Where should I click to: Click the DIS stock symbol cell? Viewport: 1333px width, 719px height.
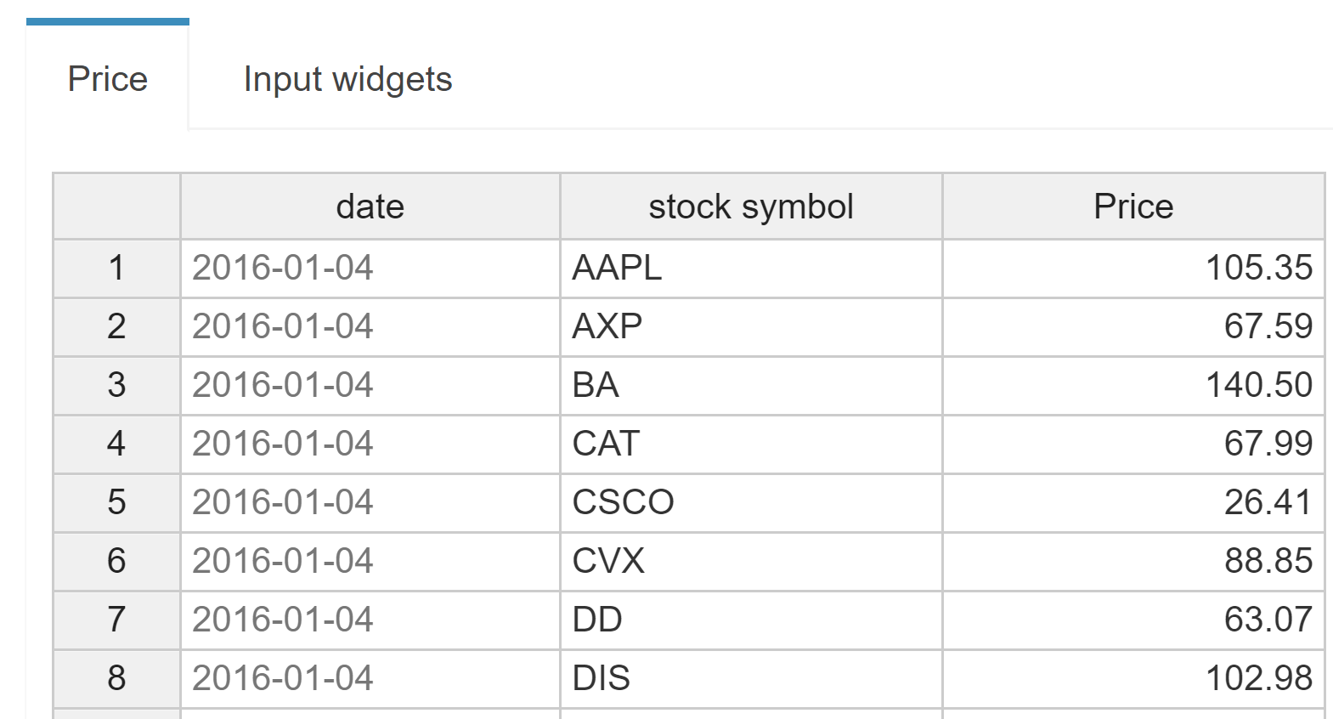[751, 679]
